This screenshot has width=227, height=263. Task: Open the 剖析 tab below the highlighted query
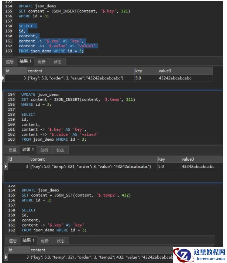(x=42, y=62)
